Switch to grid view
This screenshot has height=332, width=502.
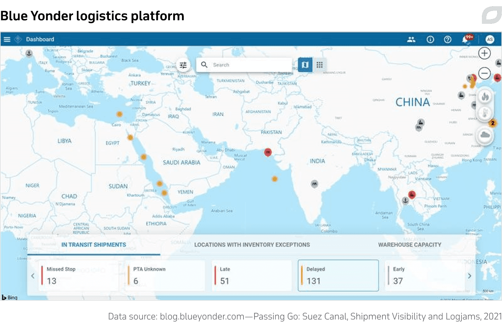pos(320,65)
